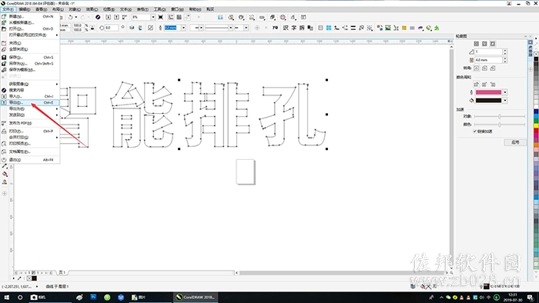Select bevel corner contour icon
Image resolution: width=539 pixels, height=303 pixels.
coord(493,68)
